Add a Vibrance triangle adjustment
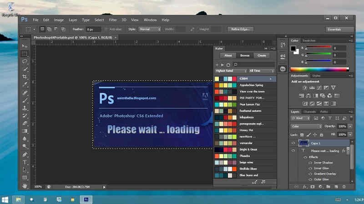 pyautogui.click(x=334, y=87)
